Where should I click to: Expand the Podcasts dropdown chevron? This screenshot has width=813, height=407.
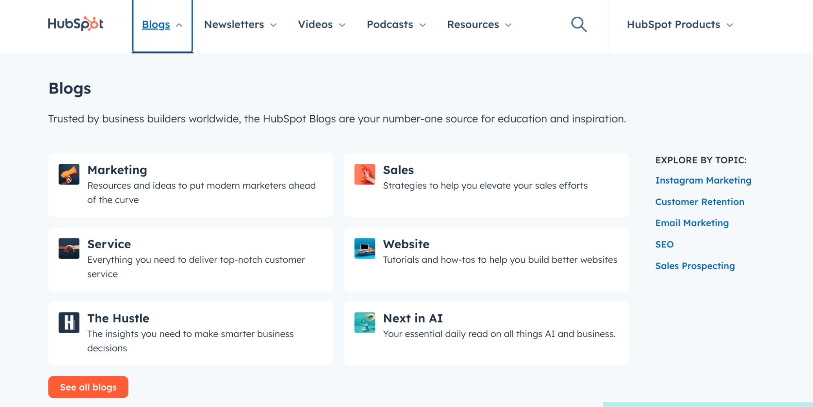click(x=423, y=25)
